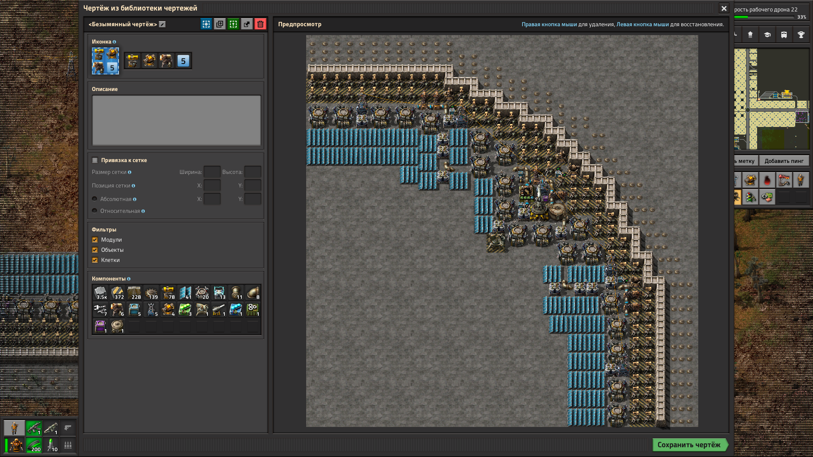Open the graduation cap tips button

point(767,35)
